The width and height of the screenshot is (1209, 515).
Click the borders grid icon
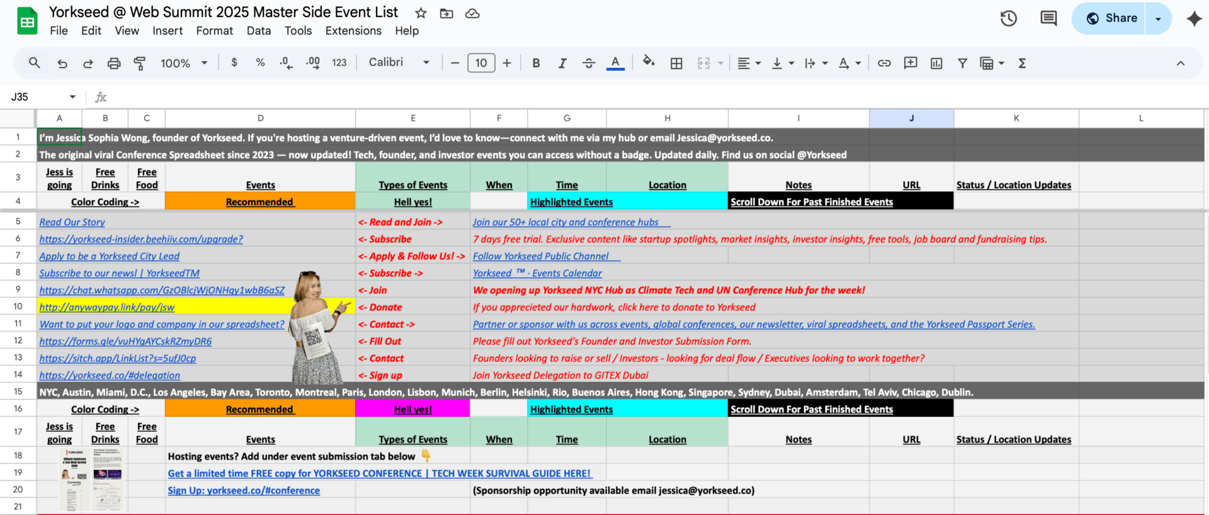pos(676,63)
